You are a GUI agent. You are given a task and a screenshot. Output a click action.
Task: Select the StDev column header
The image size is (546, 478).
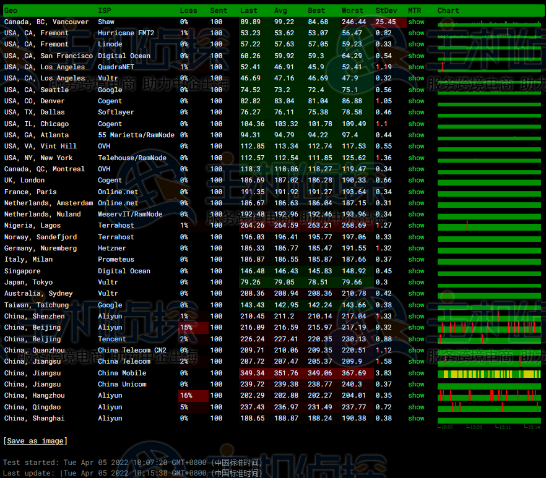point(386,11)
